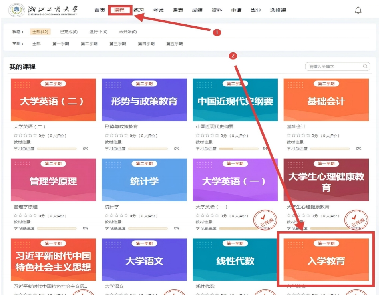This screenshot has height=295, width=380.
Task: Click the 大学英语（二）title text below card
Action: point(30,126)
